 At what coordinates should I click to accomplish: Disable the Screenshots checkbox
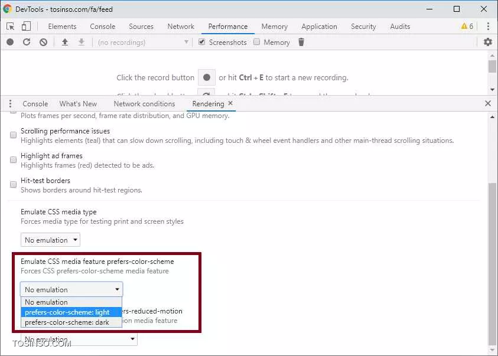[x=202, y=42]
